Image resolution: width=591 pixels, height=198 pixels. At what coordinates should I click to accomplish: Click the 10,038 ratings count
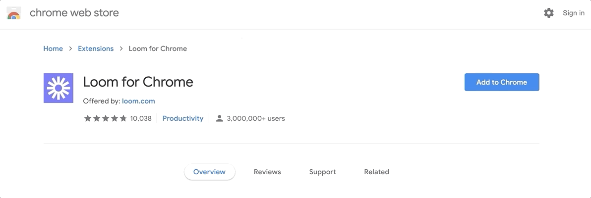coord(141,118)
